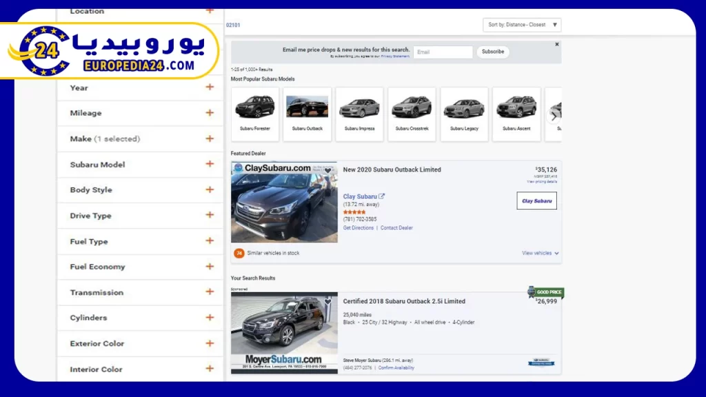Select the Subaru Ascent model card
706x397 pixels.
(516, 114)
